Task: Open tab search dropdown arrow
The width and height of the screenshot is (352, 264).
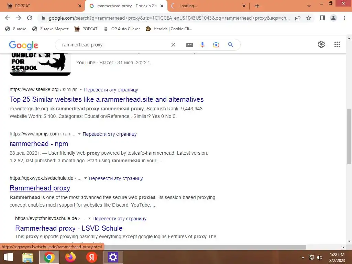Action: [x=309, y=6]
